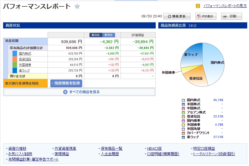Viewport: 249px width, 166px height.
Task: Open パフォーマンスレポートの見方 help link
Action: 225,6
